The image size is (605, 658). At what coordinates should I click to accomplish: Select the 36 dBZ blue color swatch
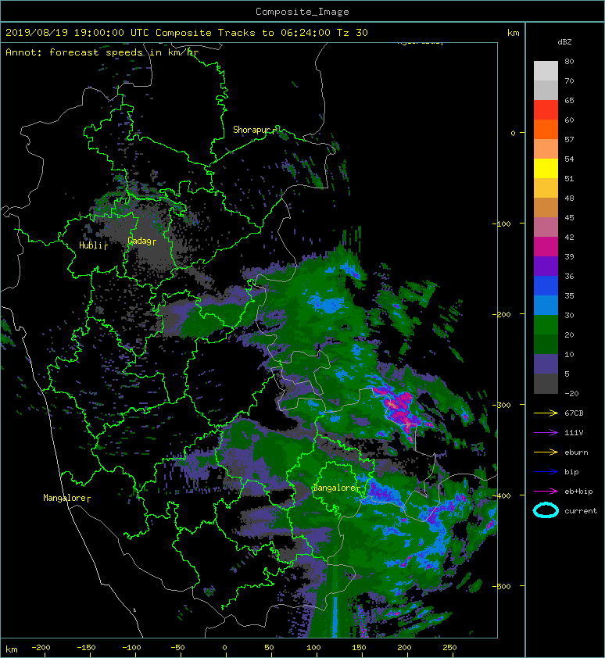point(546,286)
